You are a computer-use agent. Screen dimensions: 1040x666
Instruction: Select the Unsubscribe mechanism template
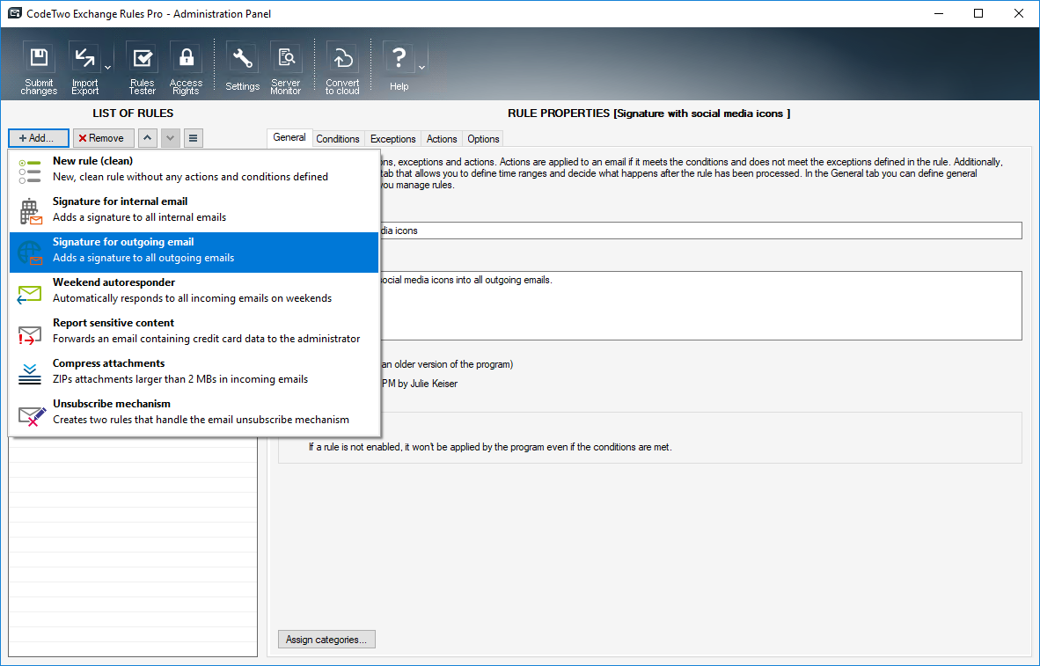pyautogui.click(x=194, y=414)
